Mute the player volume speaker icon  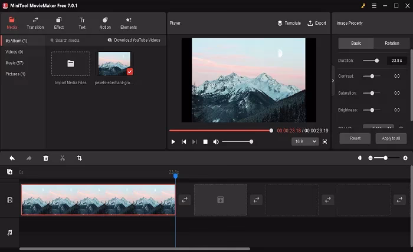click(216, 141)
